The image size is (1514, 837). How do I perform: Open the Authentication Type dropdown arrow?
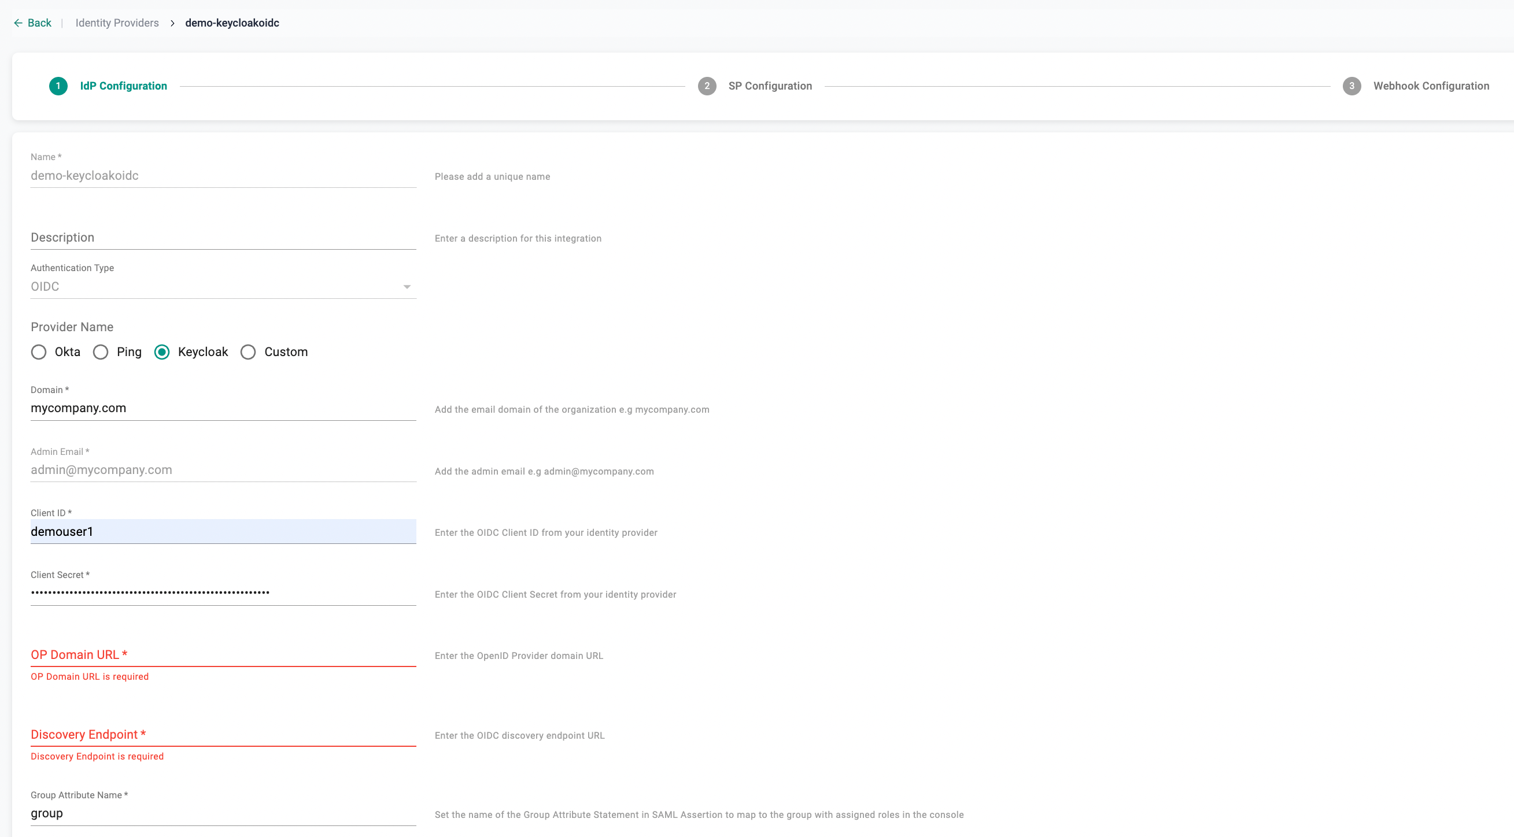pyautogui.click(x=406, y=287)
